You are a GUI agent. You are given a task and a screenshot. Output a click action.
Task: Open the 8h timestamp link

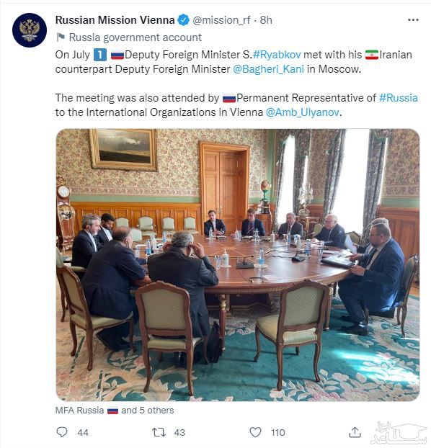point(266,20)
